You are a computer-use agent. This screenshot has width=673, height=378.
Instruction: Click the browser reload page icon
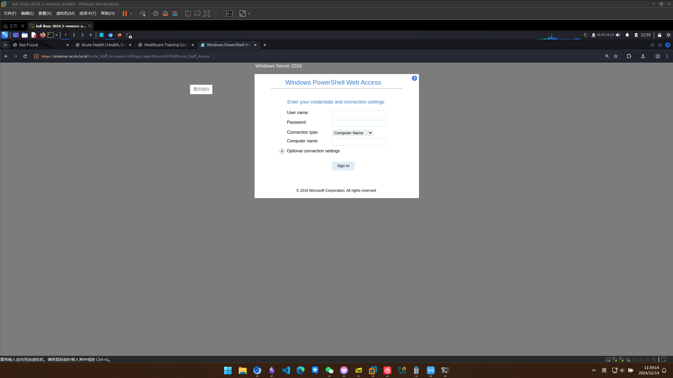coord(25,56)
